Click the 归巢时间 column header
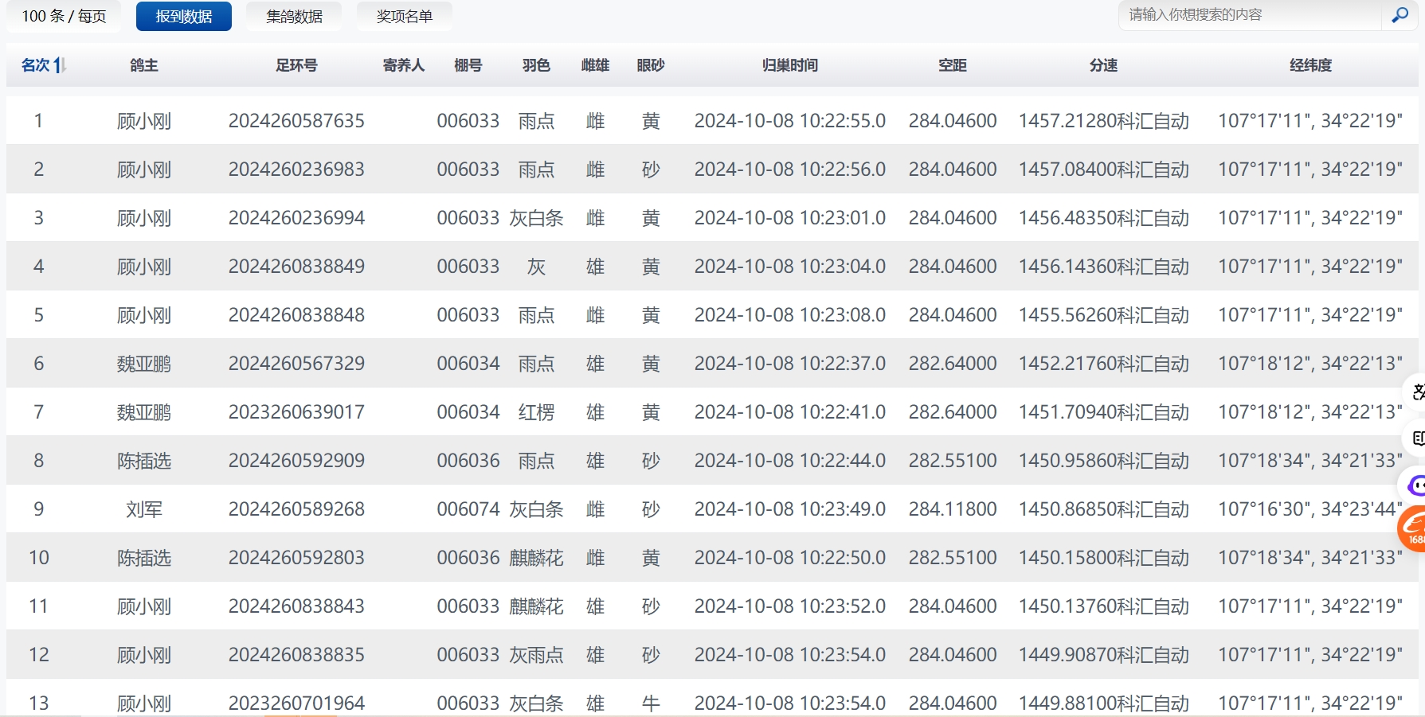The width and height of the screenshot is (1425, 717). pyautogui.click(x=790, y=65)
